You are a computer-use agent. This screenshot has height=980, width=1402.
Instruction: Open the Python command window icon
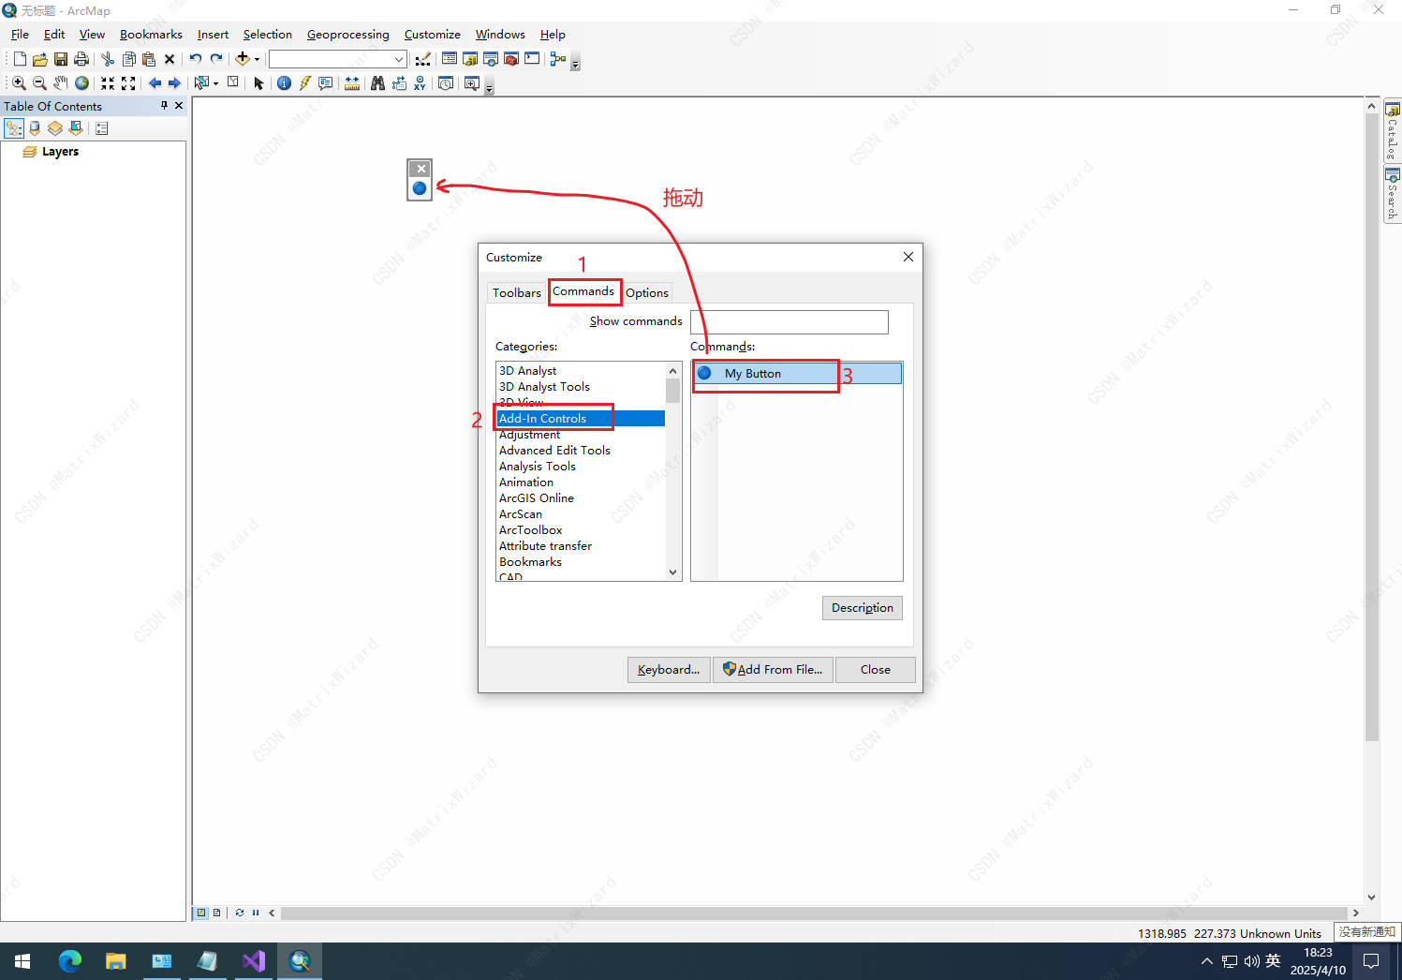[x=532, y=59]
